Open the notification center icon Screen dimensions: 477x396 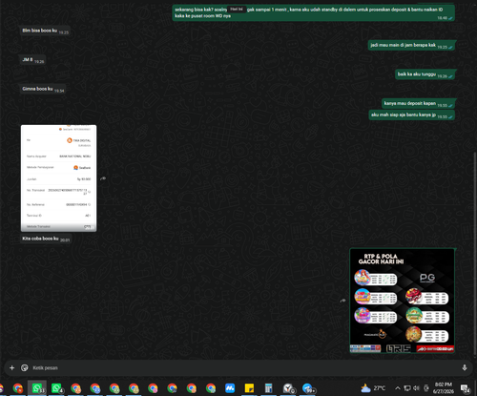click(466, 388)
